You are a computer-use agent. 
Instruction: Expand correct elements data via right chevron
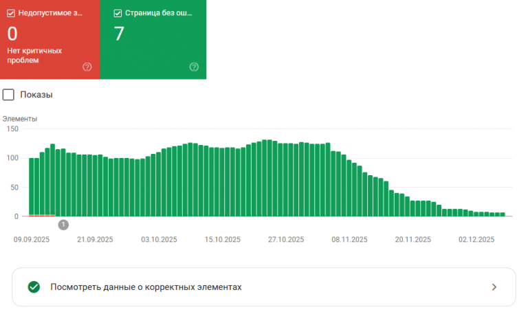pyautogui.click(x=494, y=287)
